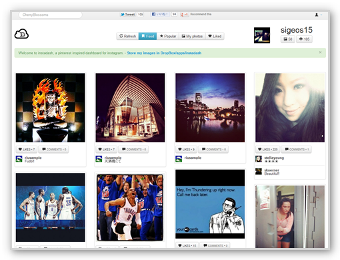Click the Facebook count 94 bubble

coord(174,14)
